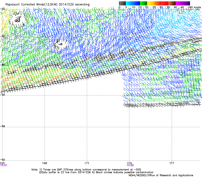Click the brown 35-40 knots legend swatch
The width and height of the screenshot is (202, 177).
172,3
